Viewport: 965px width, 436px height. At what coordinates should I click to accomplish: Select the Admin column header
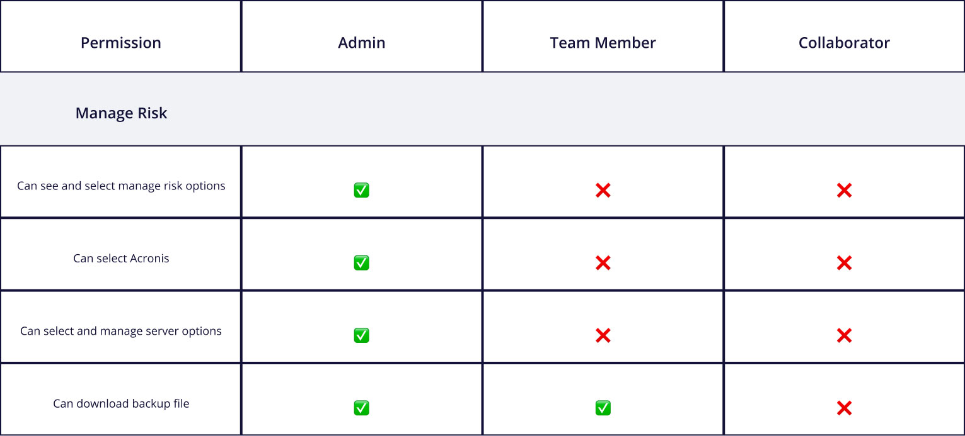(x=362, y=43)
